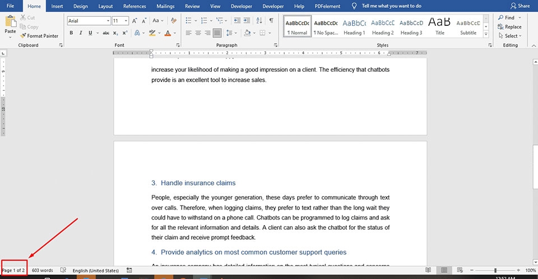This screenshot has width=538, height=279.
Task: Open the References tab
Action: 134,6
